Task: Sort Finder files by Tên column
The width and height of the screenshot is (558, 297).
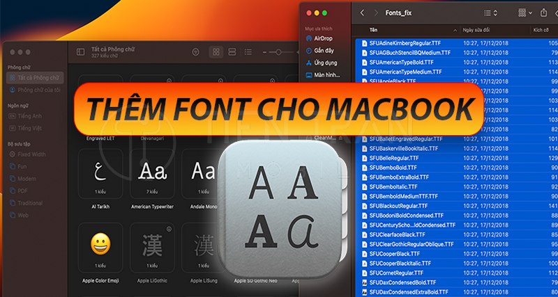Action: point(373,30)
